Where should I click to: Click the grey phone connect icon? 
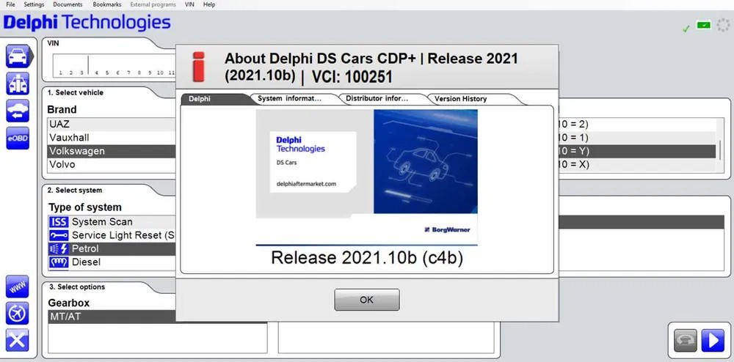point(686,341)
